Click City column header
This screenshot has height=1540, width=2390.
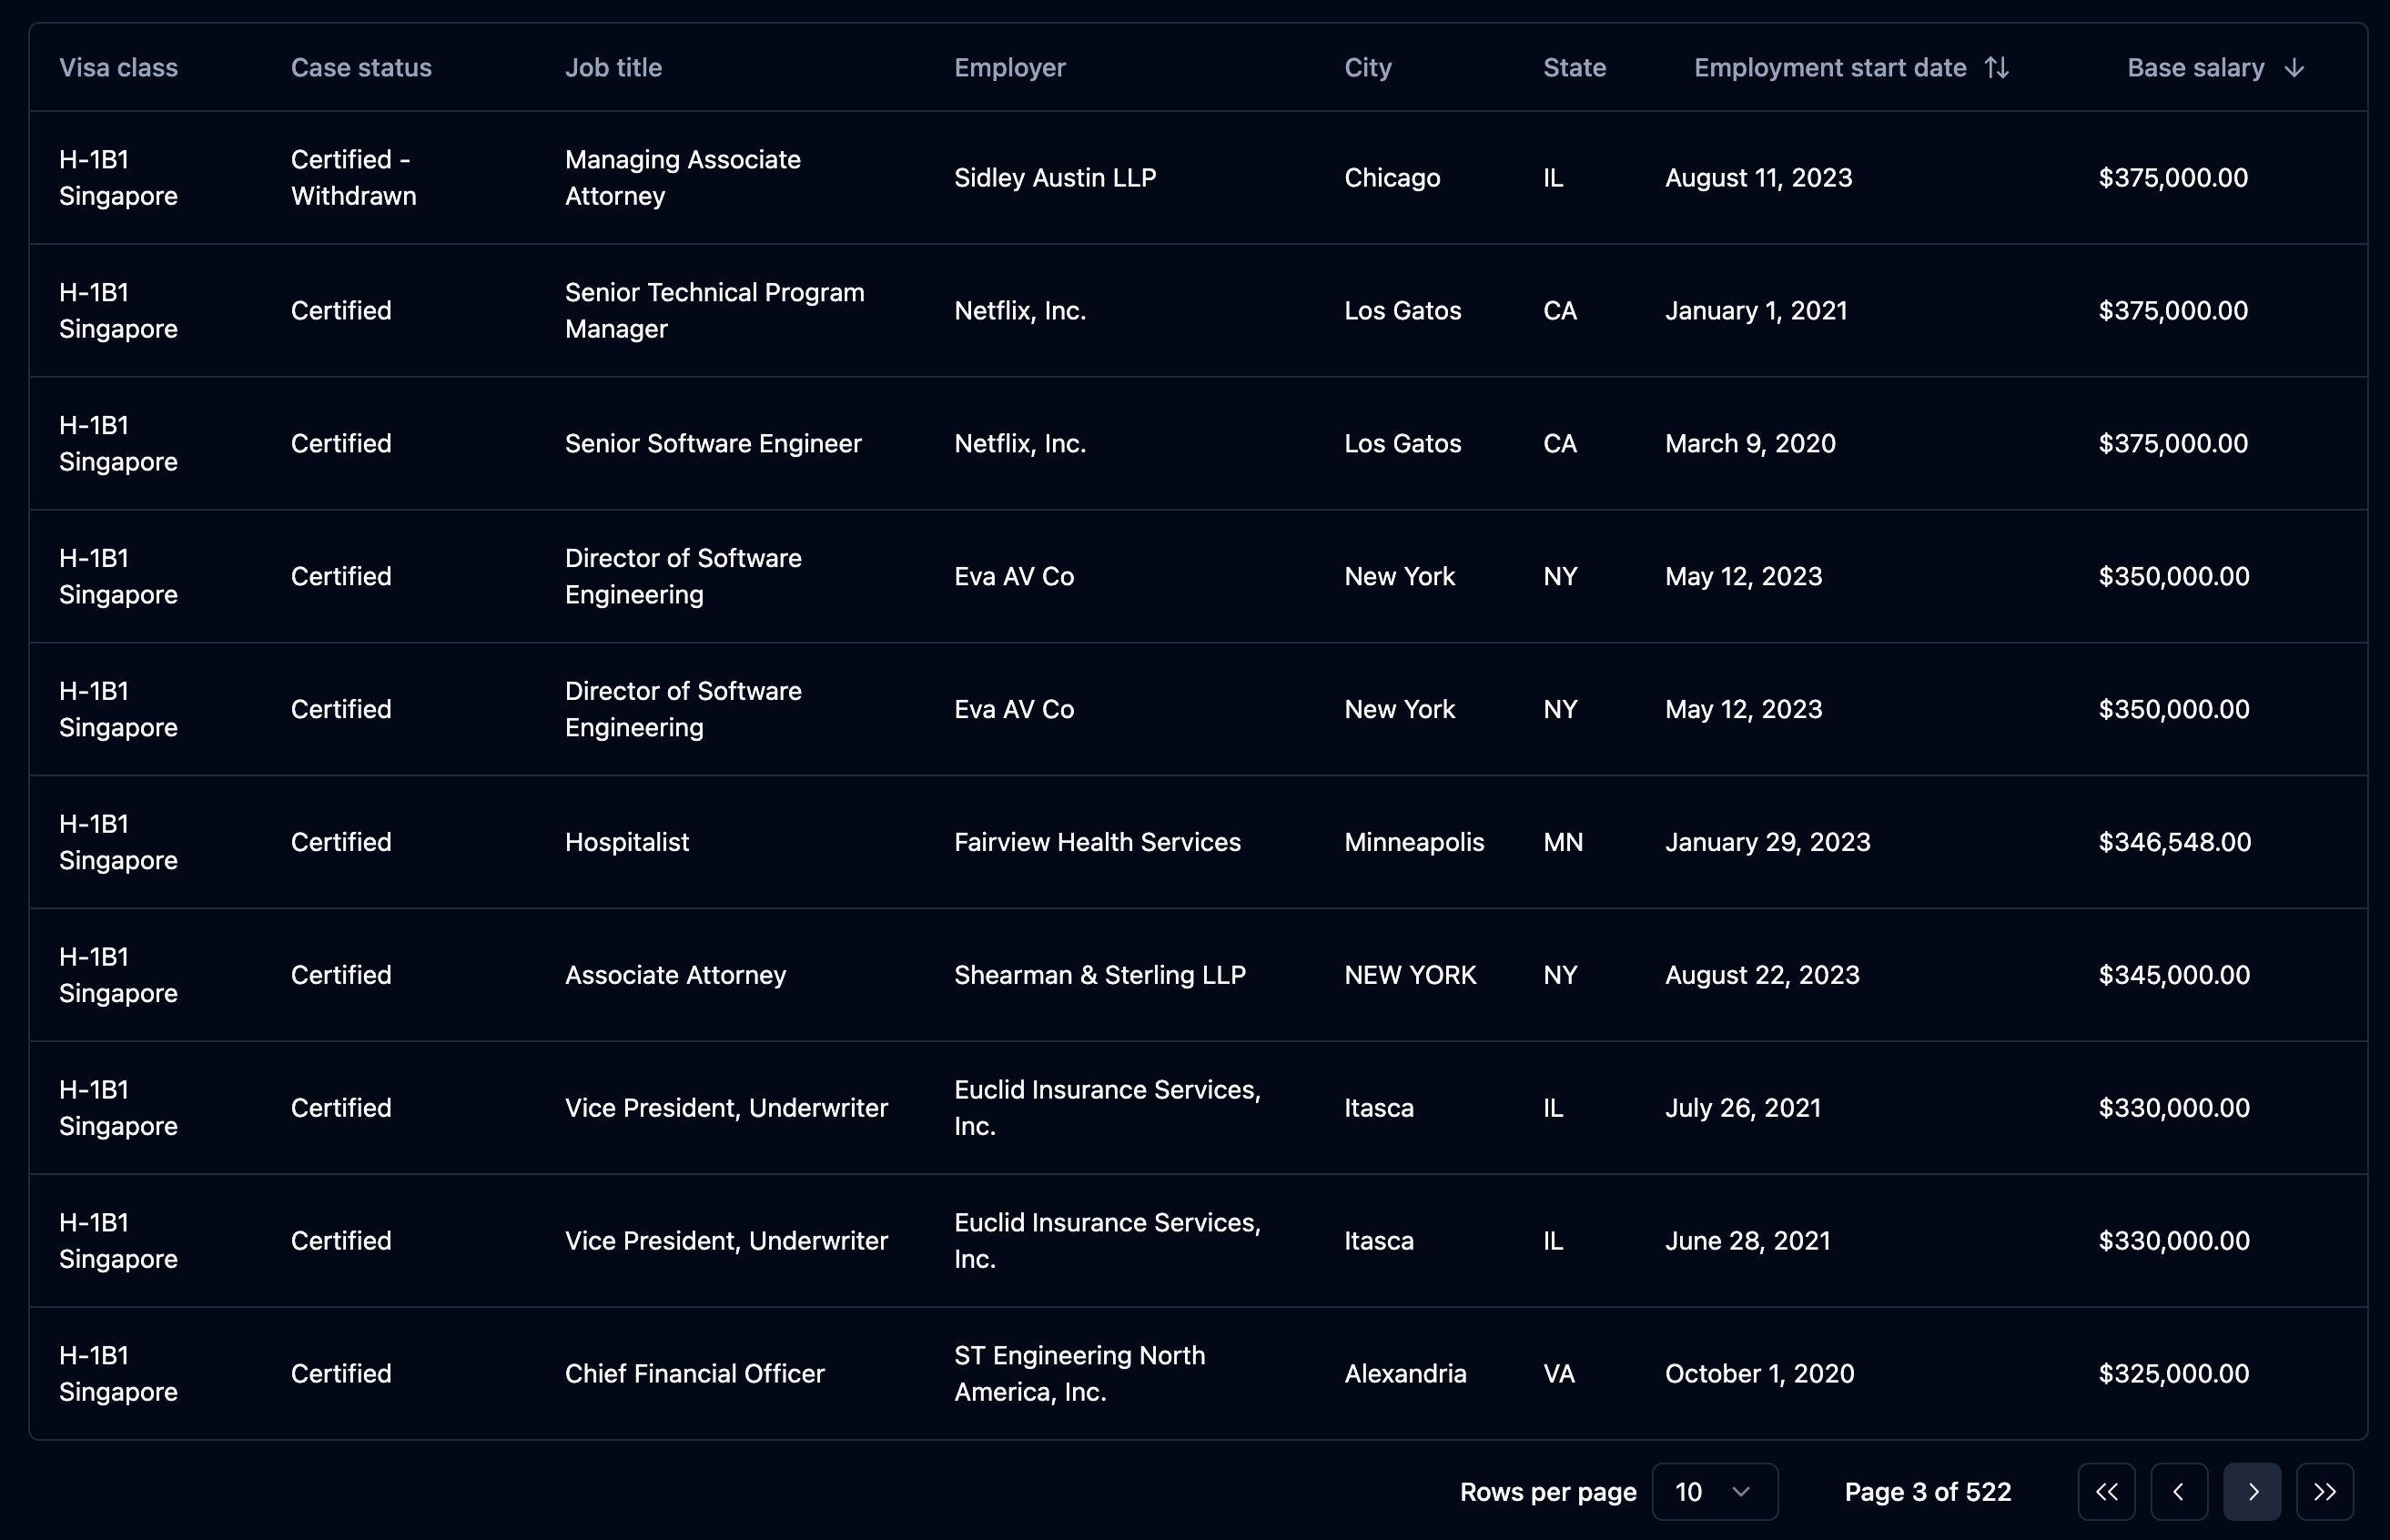tap(1367, 67)
